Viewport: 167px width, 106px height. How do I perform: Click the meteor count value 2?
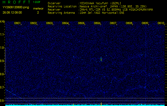click(38, 12)
